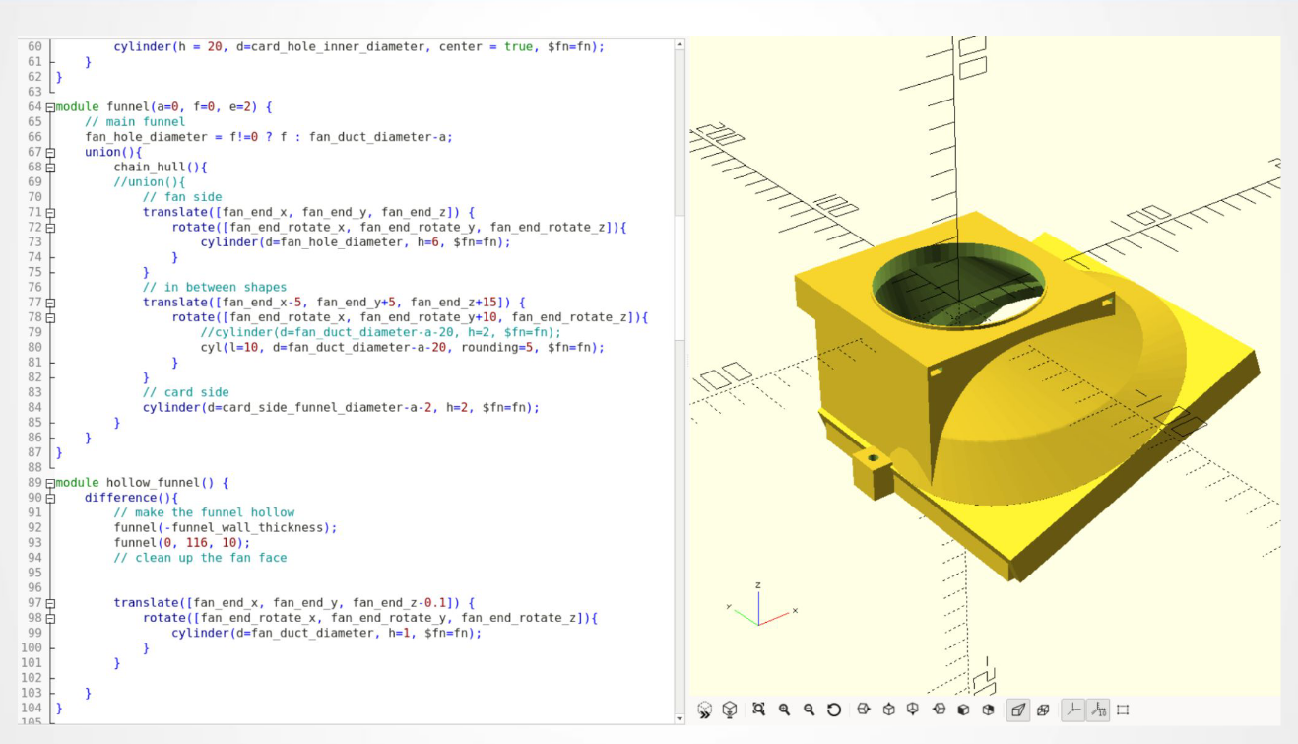
Task: Switch to the Back view
Action: 988,710
